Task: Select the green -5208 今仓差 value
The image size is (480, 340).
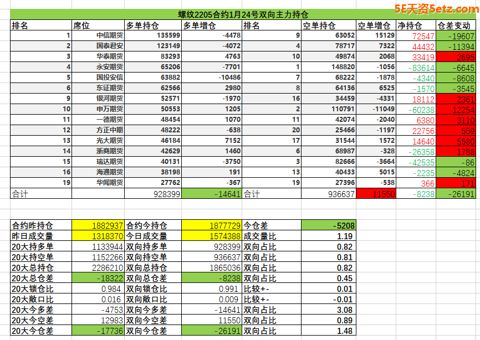Action: [x=328, y=226]
